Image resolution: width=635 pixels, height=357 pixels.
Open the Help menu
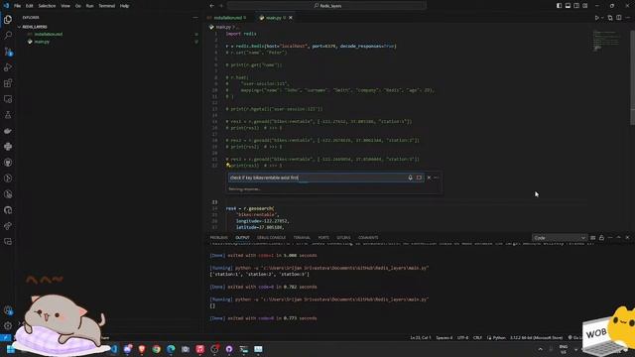point(124,6)
